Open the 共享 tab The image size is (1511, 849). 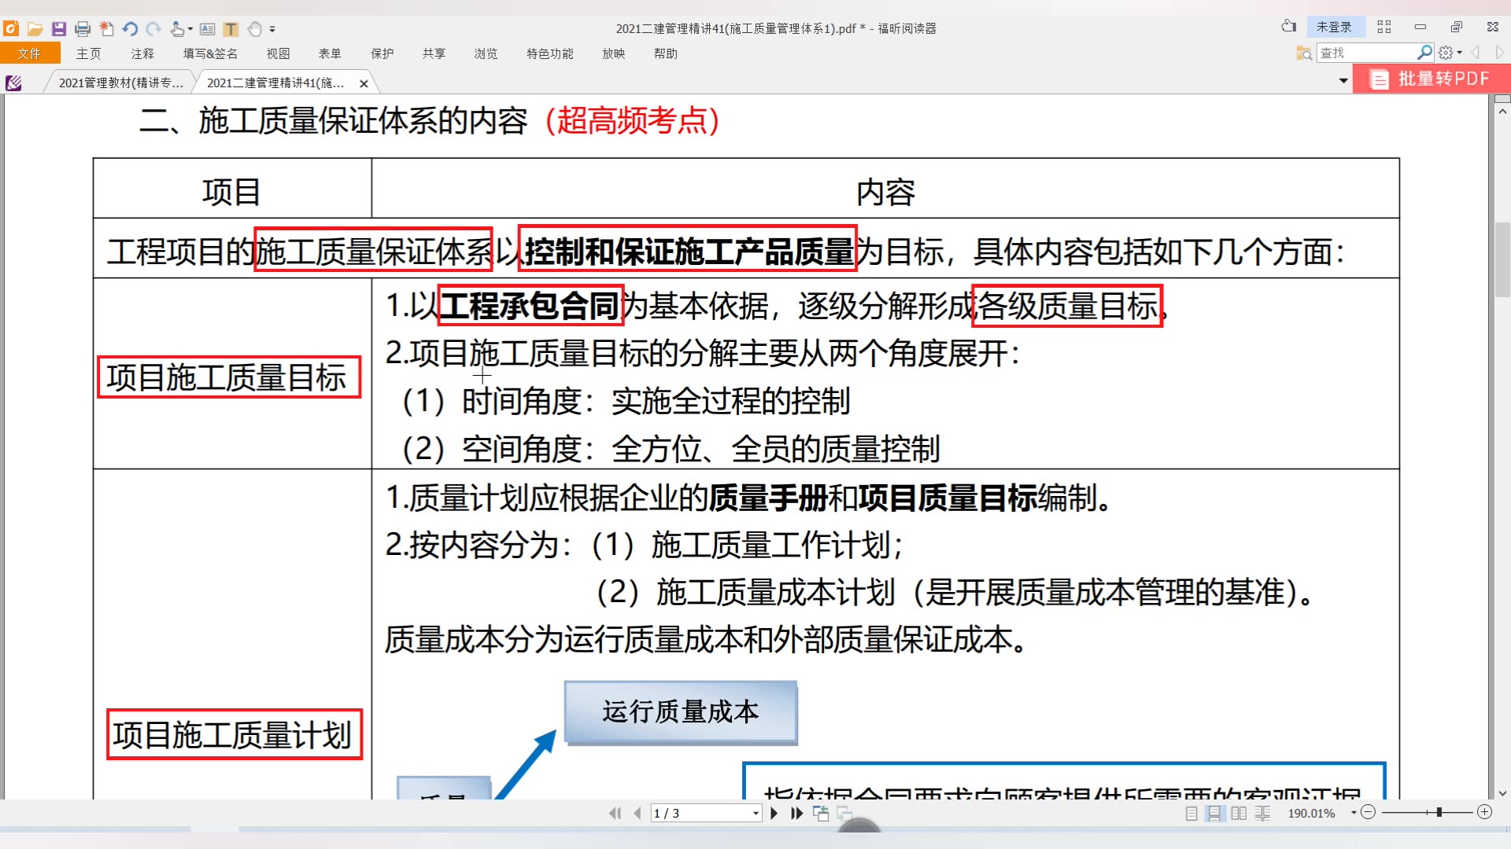pos(434,53)
